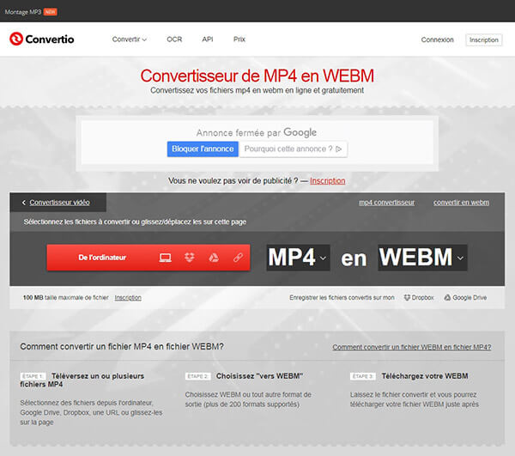Save converted files to Google Drive
515x456 pixels.
(465, 298)
